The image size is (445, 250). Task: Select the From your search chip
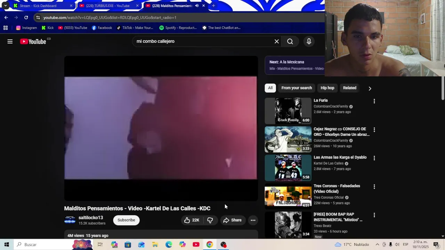tap(297, 88)
